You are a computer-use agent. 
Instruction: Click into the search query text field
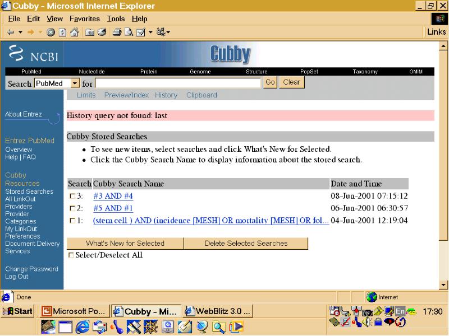tap(178, 83)
